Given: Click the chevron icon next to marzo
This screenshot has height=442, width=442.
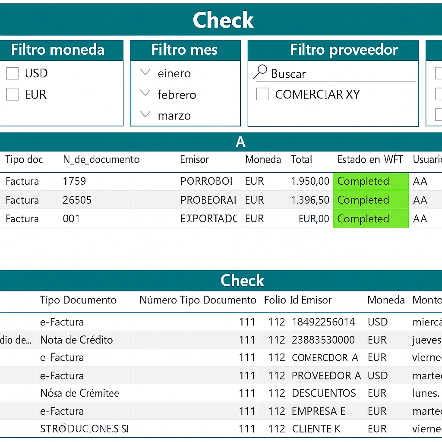Looking at the screenshot, I should [145, 115].
